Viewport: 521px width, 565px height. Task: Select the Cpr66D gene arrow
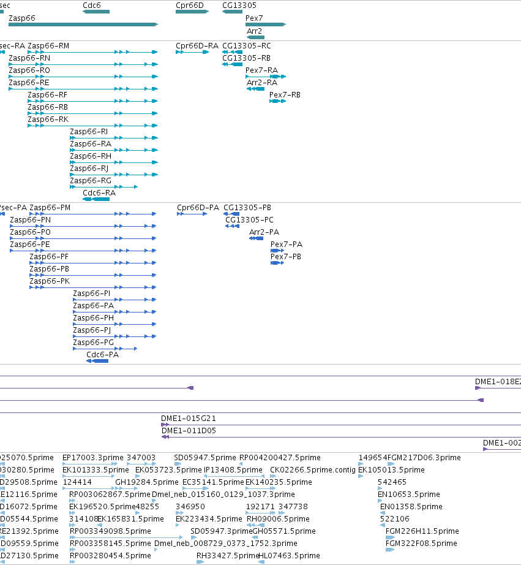192,12
